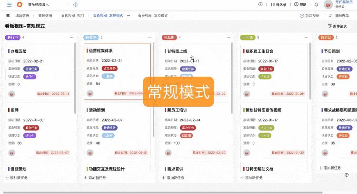Open the 新员工培训 card title
The image size is (357, 194).
(177, 110)
